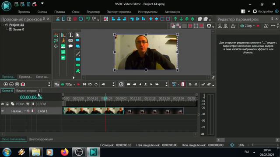Select the Ellipse shape tool

pyautogui.click(x=78, y=65)
